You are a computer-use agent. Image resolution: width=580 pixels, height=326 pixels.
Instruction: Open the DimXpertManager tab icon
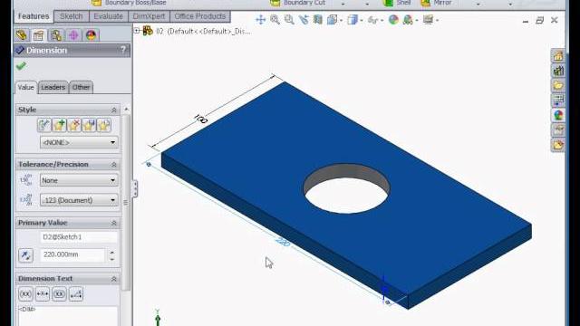(x=73, y=35)
